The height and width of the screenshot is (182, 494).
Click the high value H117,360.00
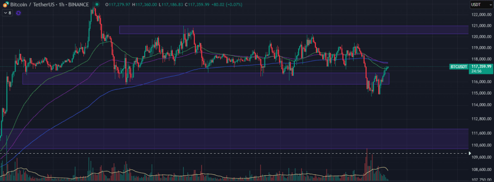coord(145,4)
